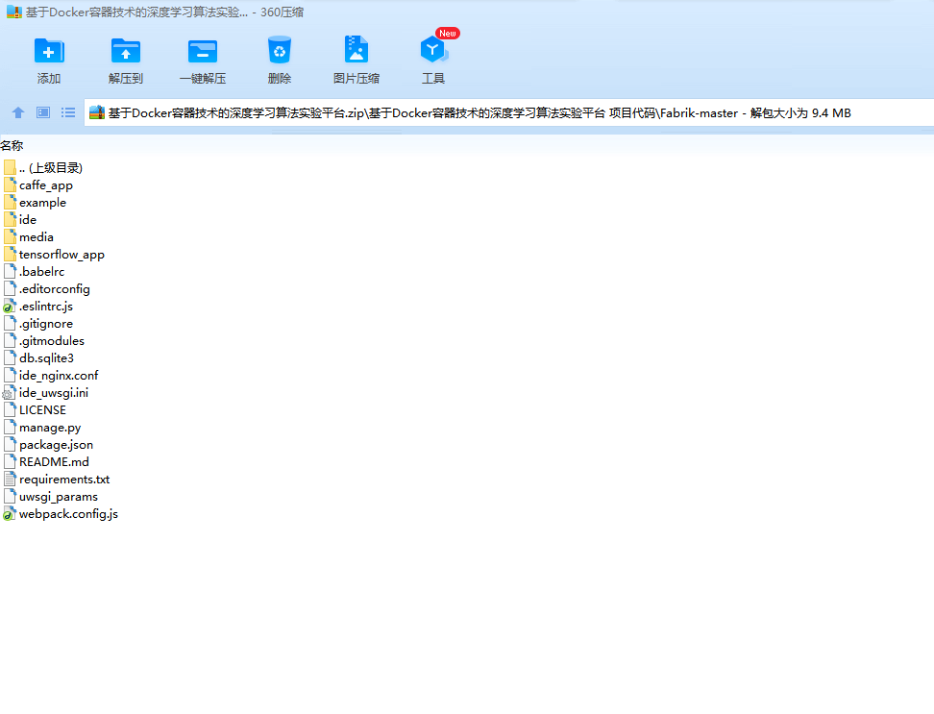934x714 pixels.
Task: Click the manage.py file icon
Action: tap(10, 427)
